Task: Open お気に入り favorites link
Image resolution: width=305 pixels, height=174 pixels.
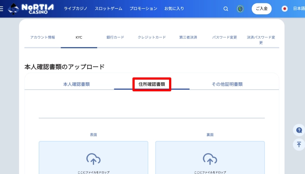Action: (174, 9)
